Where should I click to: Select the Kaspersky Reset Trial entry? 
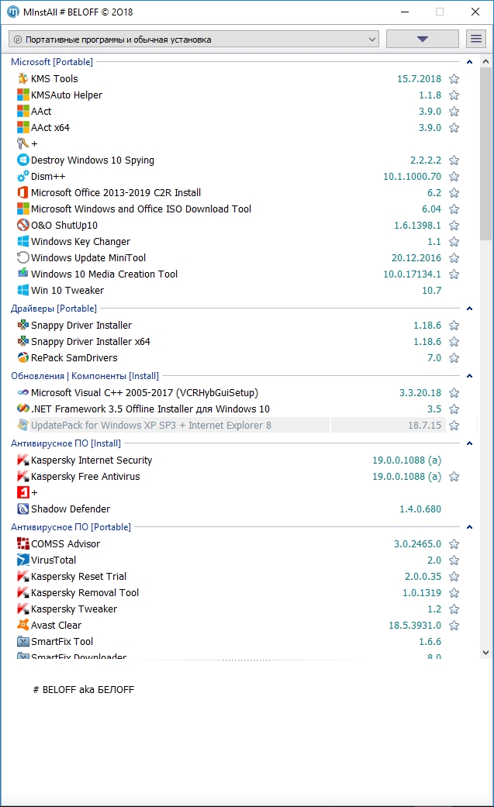click(x=78, y=577)
